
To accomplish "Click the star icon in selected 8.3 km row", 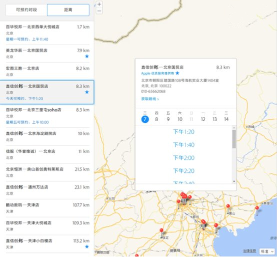I will 86,92.
